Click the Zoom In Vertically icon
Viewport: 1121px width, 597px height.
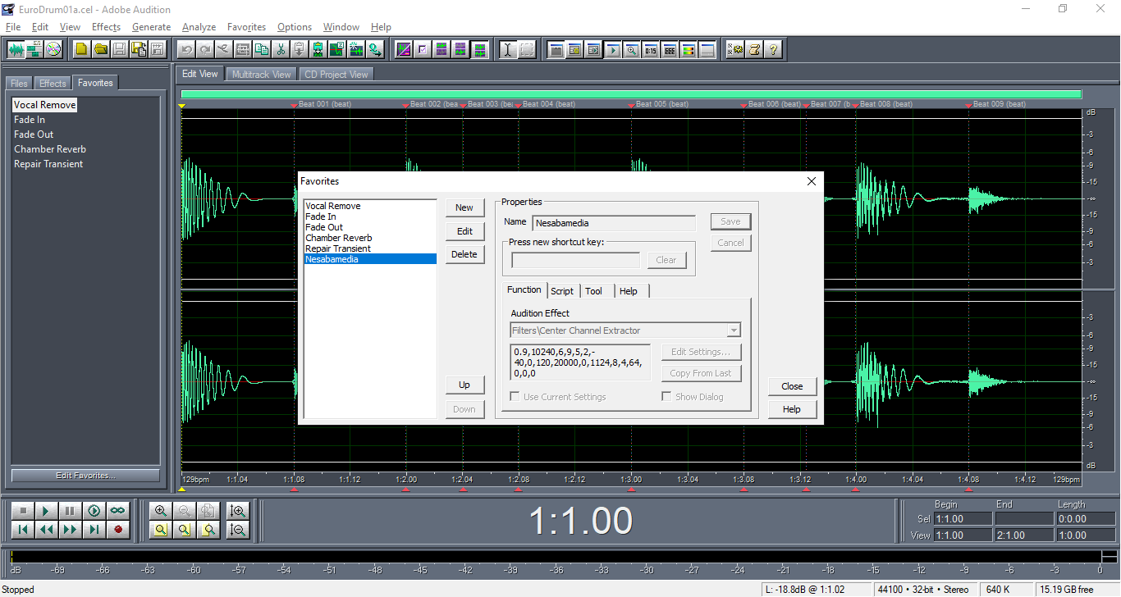tap(238, 511)
